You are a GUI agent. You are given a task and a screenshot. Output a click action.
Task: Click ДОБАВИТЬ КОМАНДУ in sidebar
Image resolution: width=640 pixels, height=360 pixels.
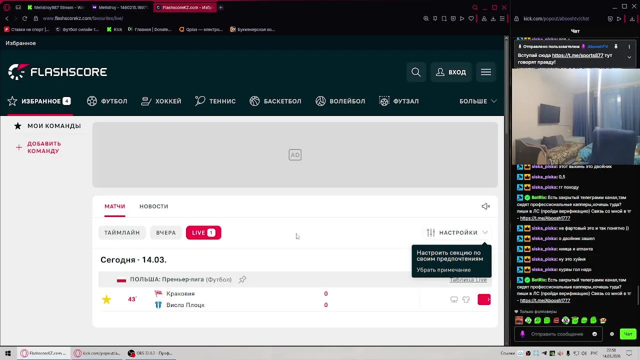coord(38,147)
